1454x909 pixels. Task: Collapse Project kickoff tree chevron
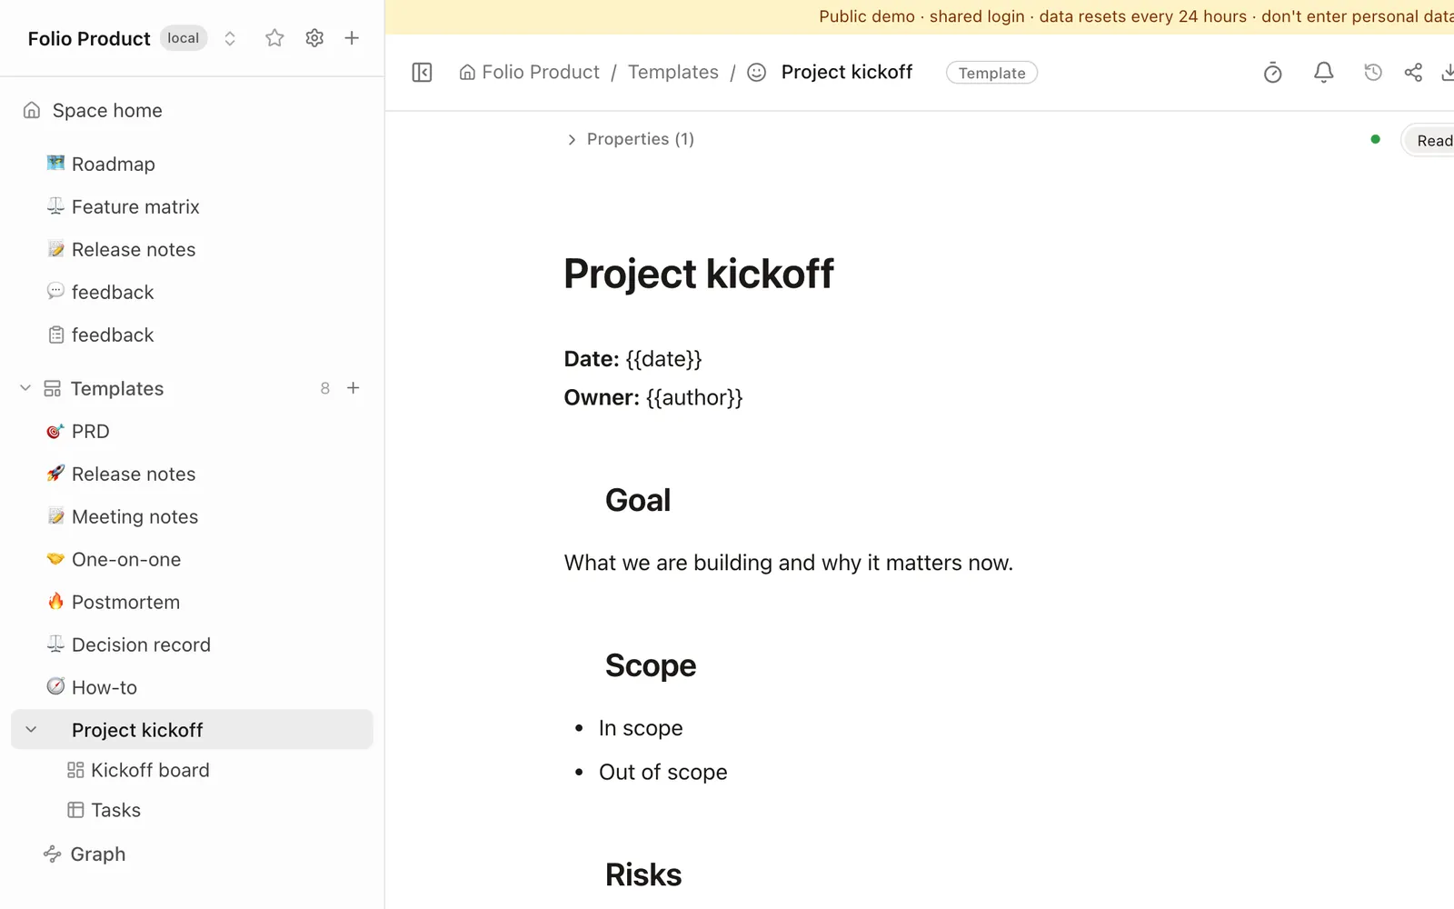[x=31, y=730]
